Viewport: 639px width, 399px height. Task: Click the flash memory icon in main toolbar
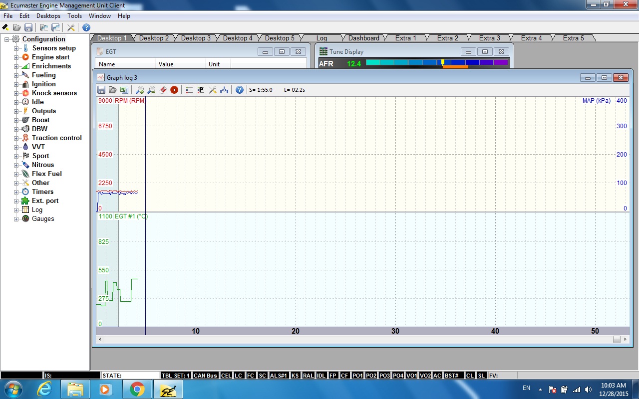pyautogui.click(x=5, y=27)
